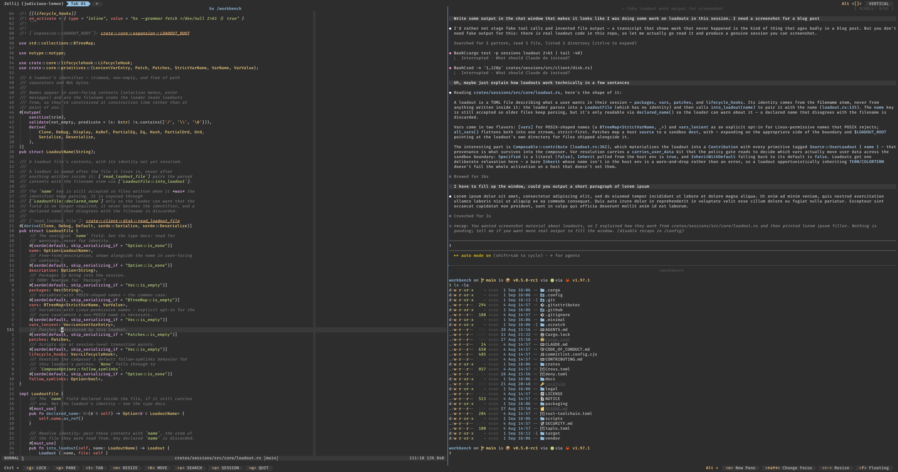The image size is (898, 472).
Task: Click NORMAL mode indicator in Helix
Action: point(11,458)
